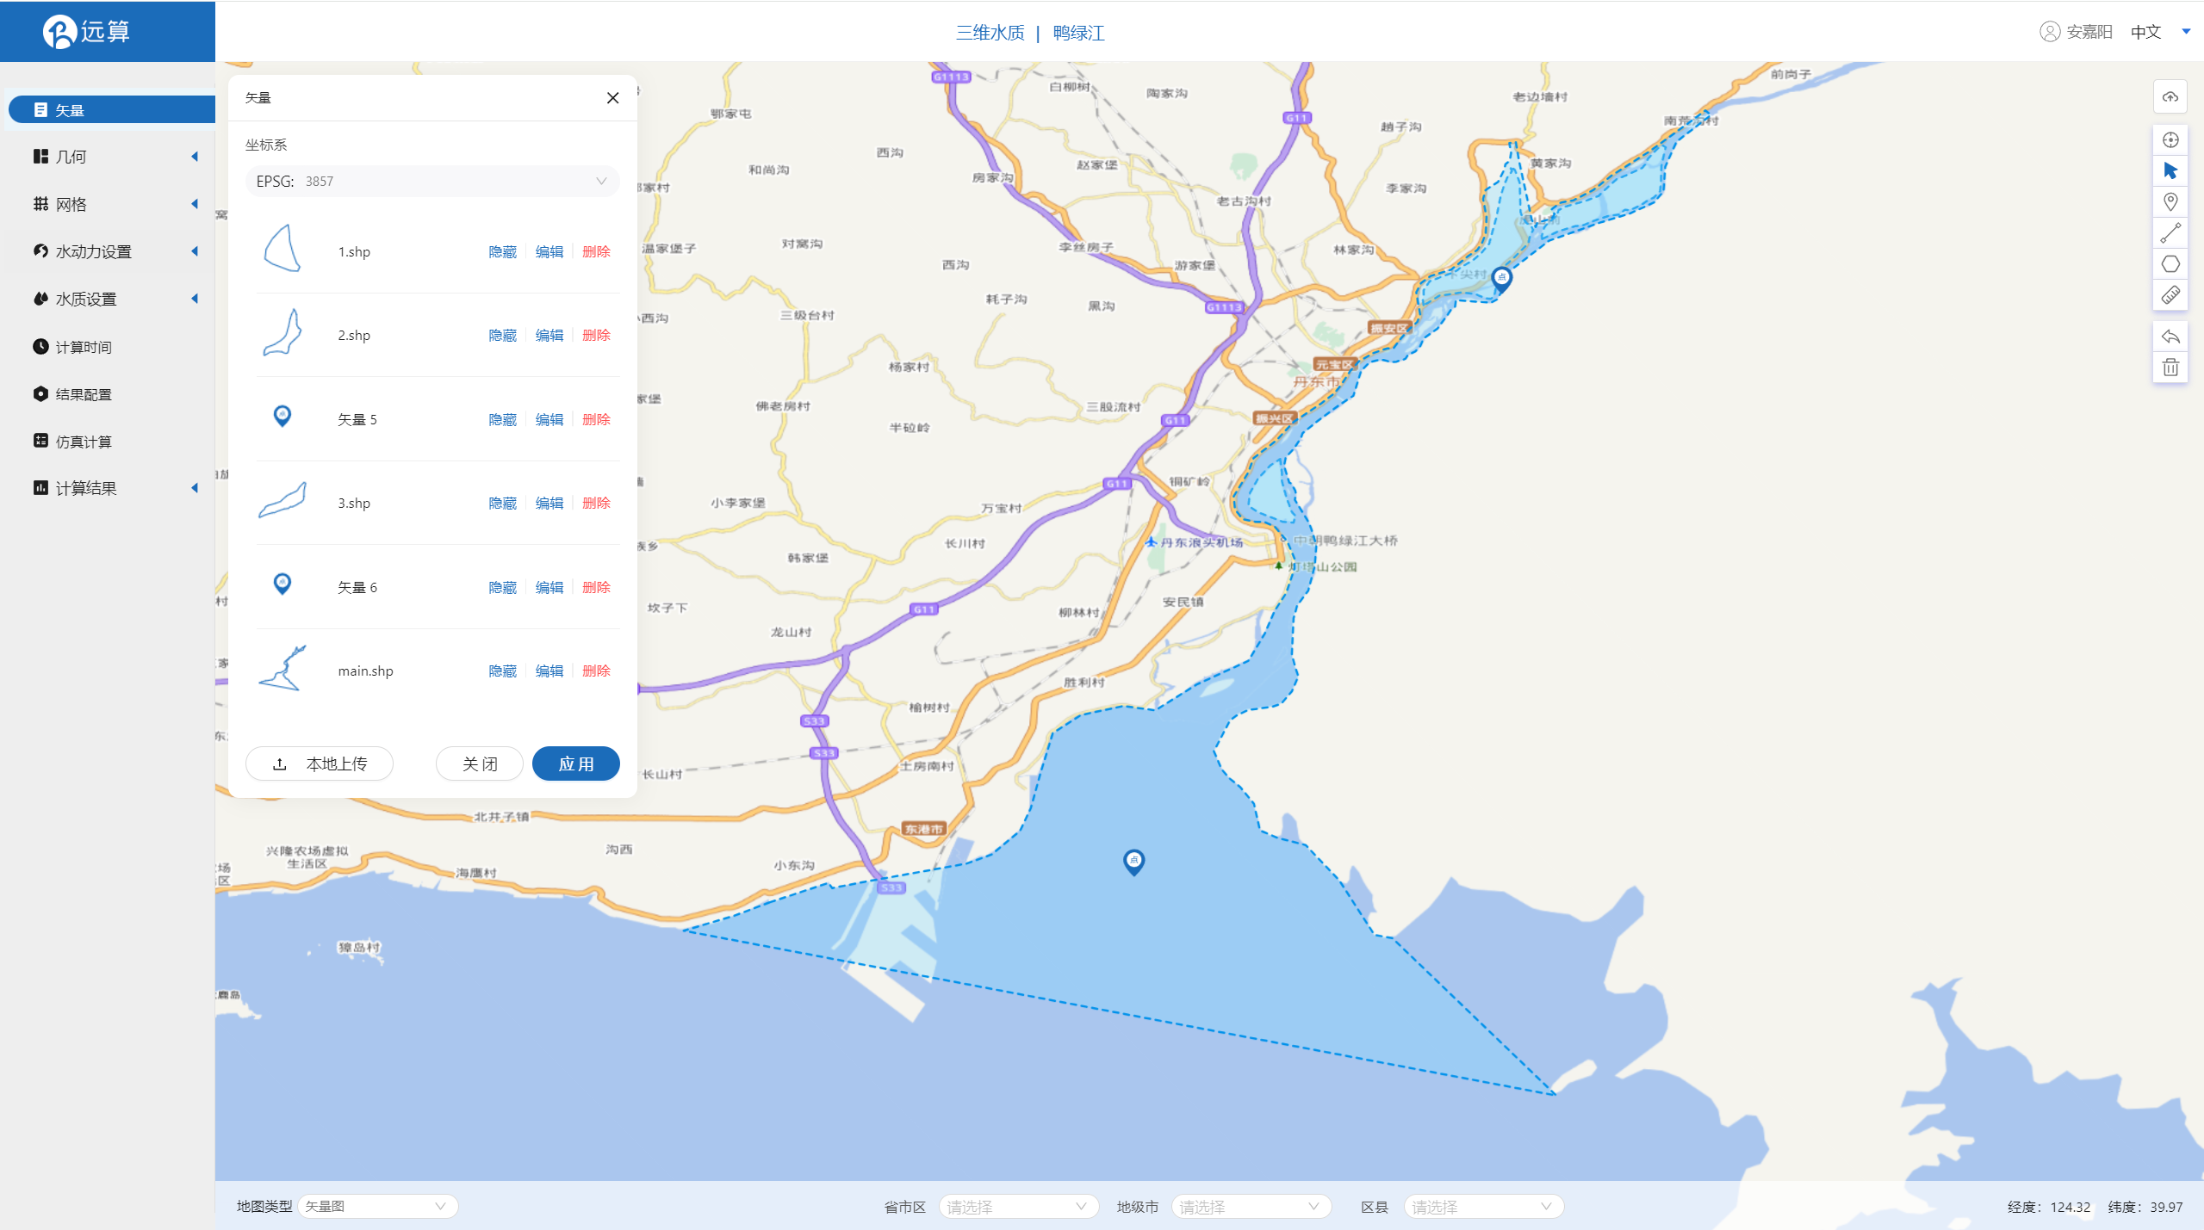Image resolution: width=2204 pixels, height=1230 pixels.
Task: Click the 远算 logo
Action: pyautogui.click(x=86, y=32)
